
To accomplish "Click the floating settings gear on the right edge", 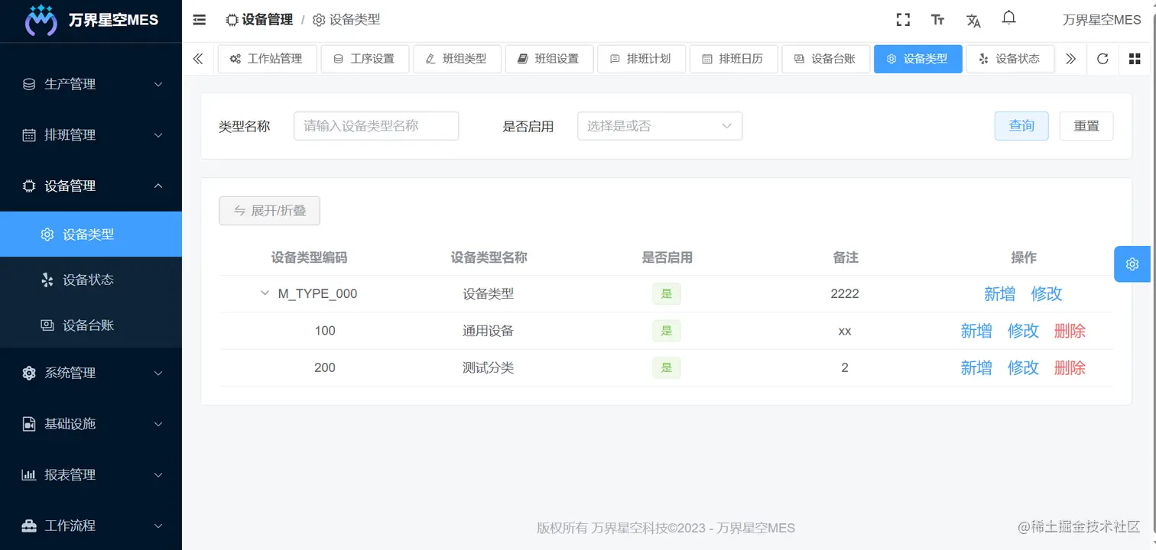I will point(1132,264).
